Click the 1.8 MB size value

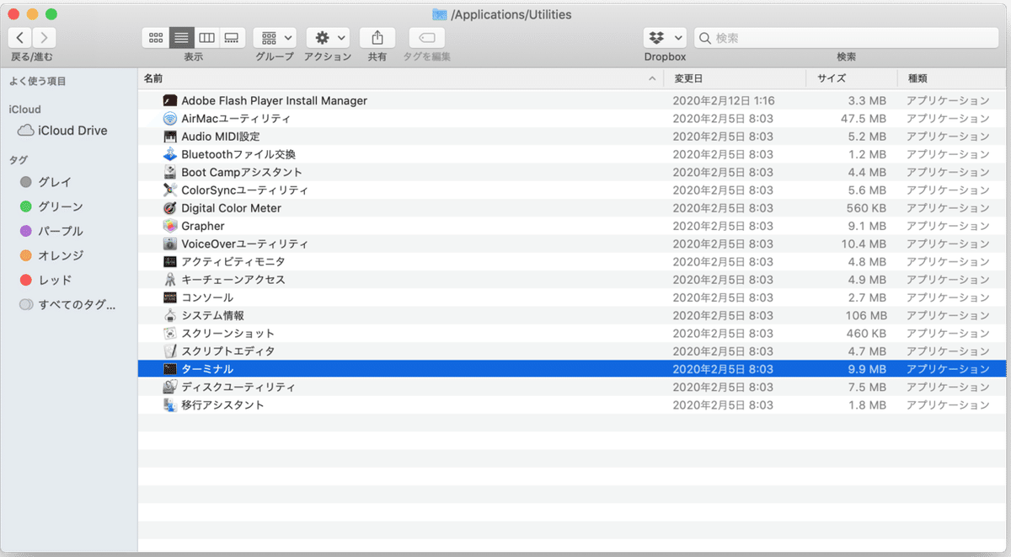coord(867,405)
